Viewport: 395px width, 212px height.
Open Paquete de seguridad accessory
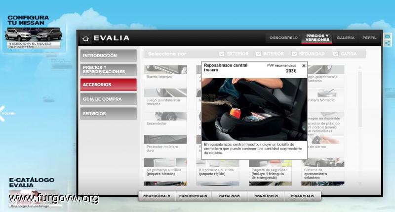(x=270, y=169)
